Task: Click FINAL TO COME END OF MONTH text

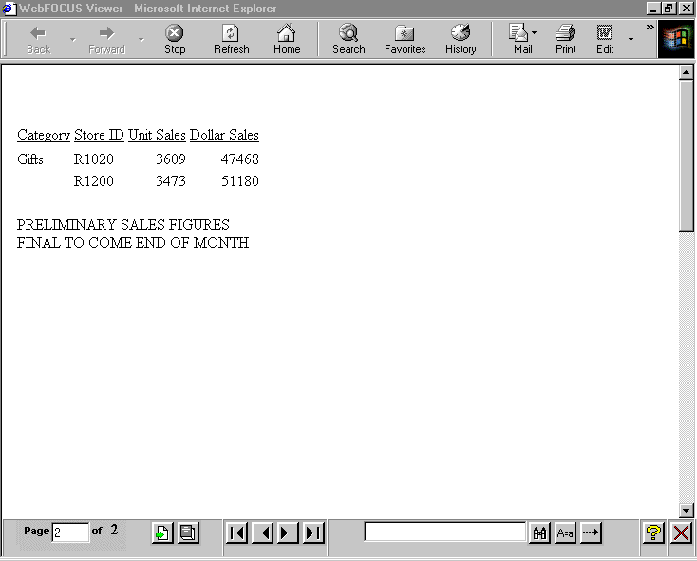Action: pyautogui.click(x=133, y=242)
